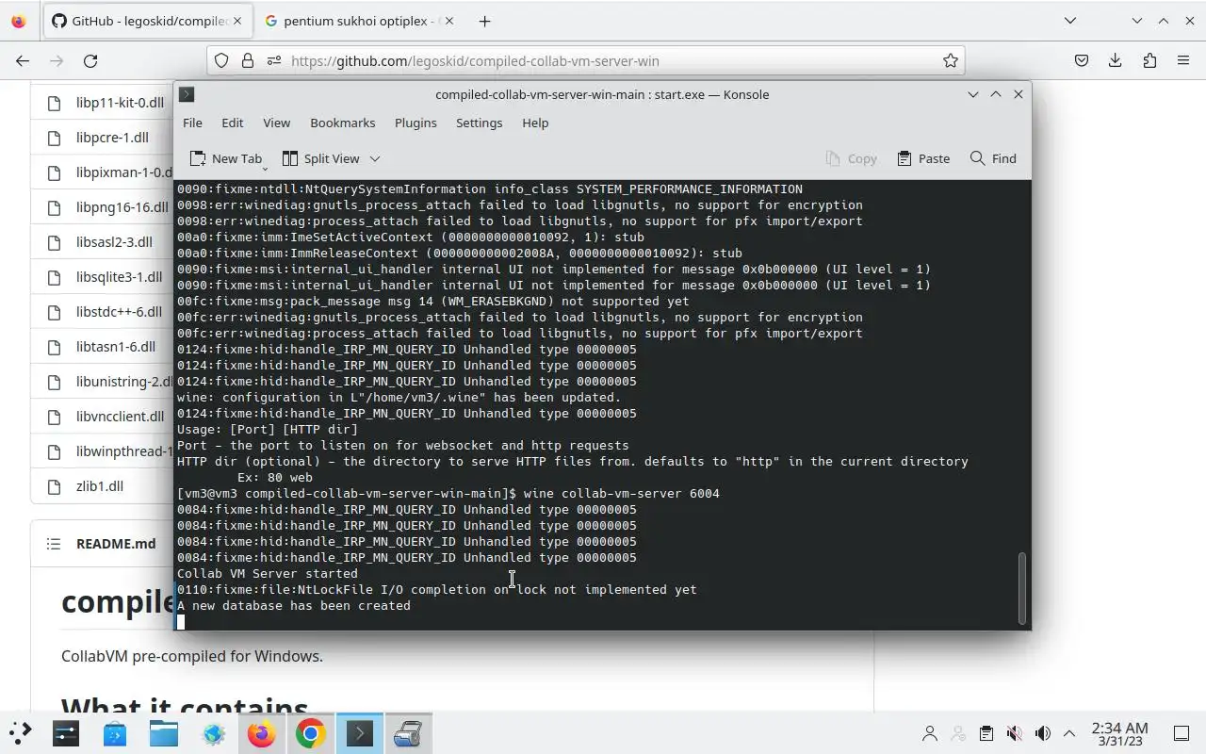1206x754 pixels.
Task: Click Paste in Konsole toolbar
Action: click(923, 158)
